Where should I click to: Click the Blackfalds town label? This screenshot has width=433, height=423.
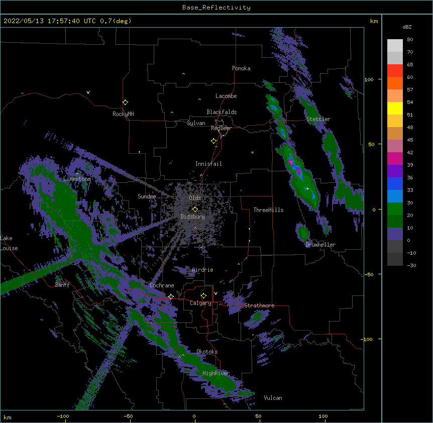point(222,112)
